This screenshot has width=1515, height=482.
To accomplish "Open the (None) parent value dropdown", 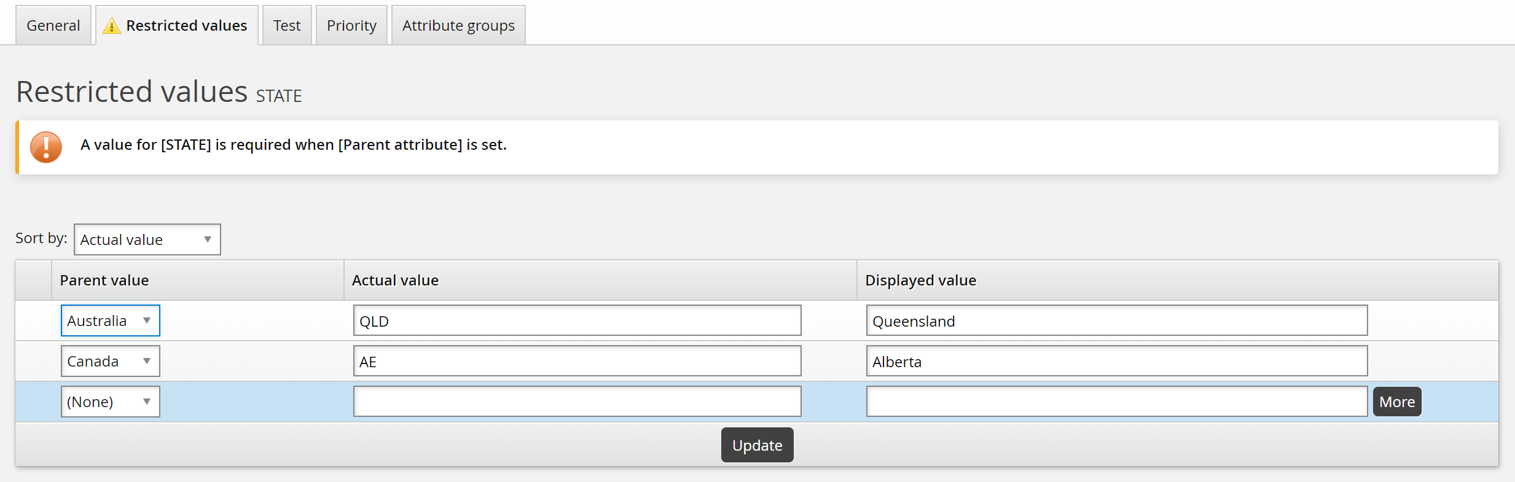I will [x=110, y=402].
